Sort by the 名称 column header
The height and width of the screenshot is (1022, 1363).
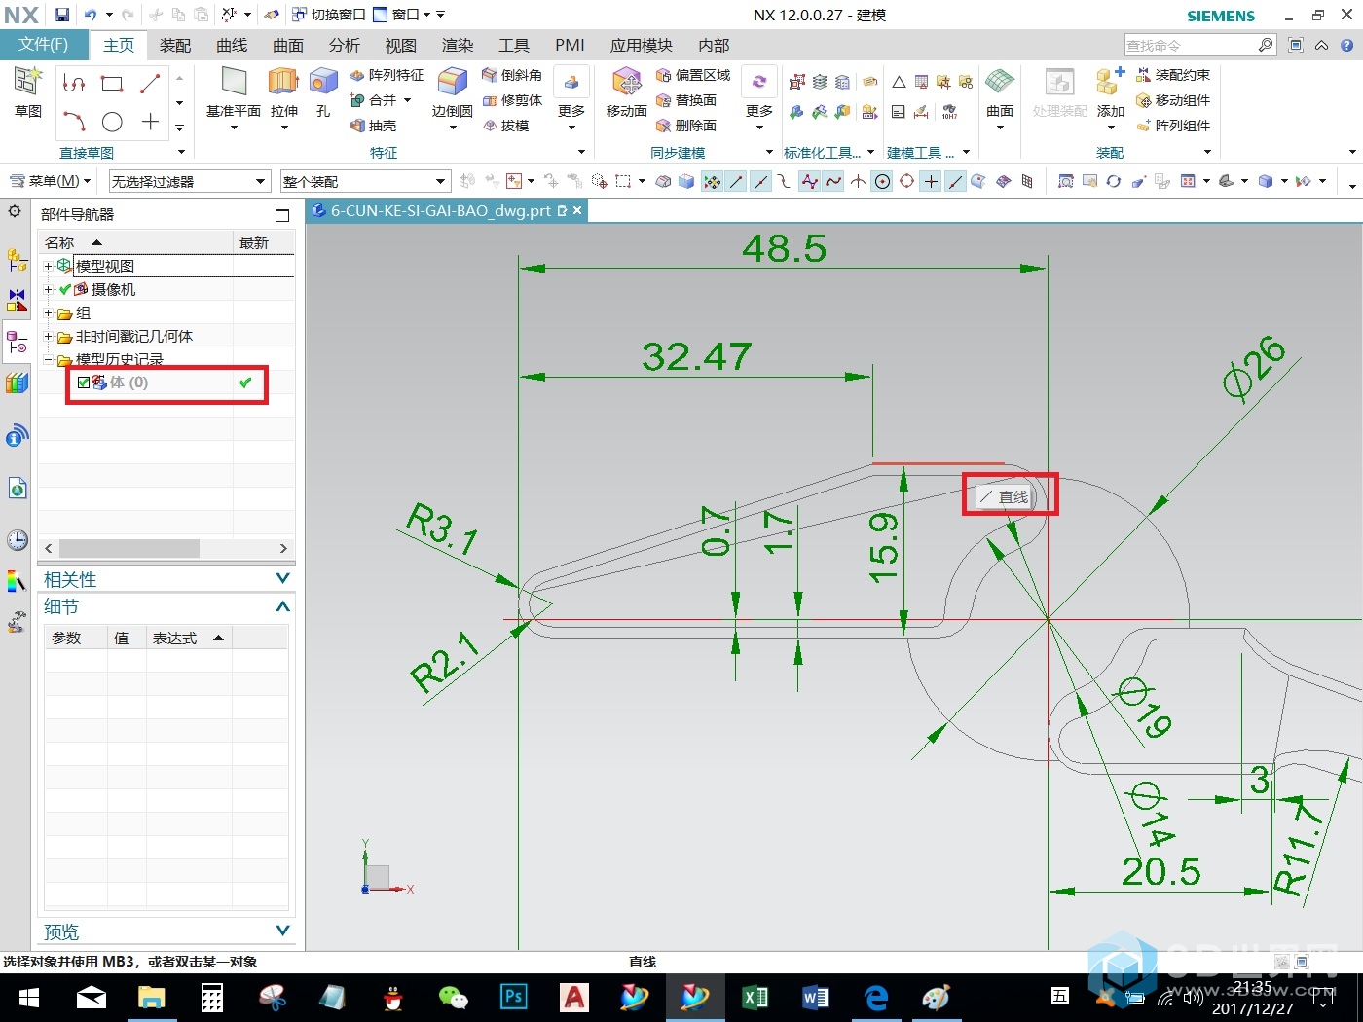click(136, 242)
